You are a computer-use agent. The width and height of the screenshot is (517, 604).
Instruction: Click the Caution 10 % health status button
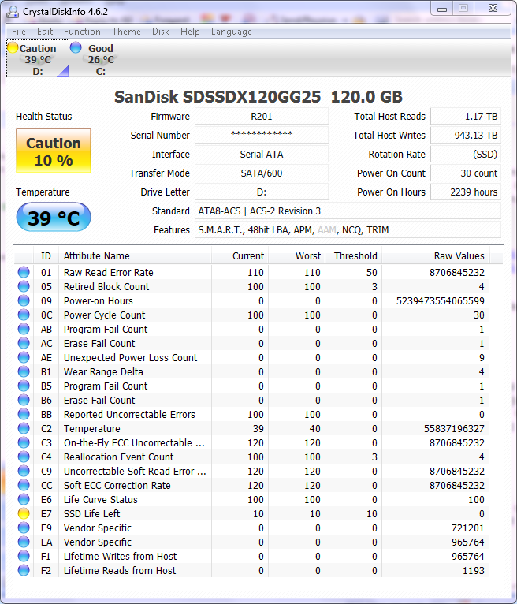54,151
